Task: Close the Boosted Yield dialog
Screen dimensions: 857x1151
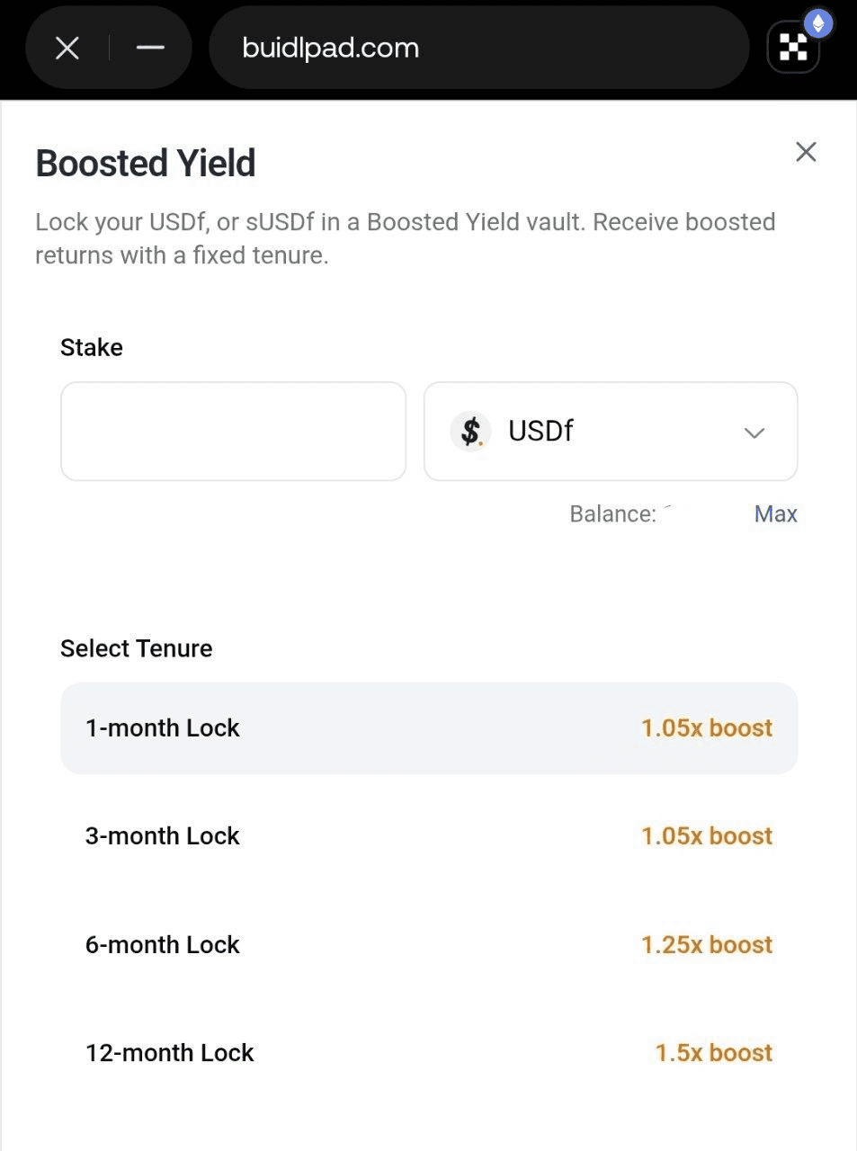Action: (806, 152)
